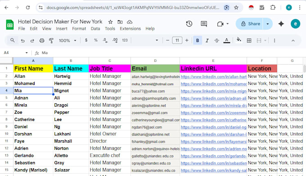Activate the paint format tool
Image resolution: width=306 pixels, height=176 pixels.
[x=51, y=41]
